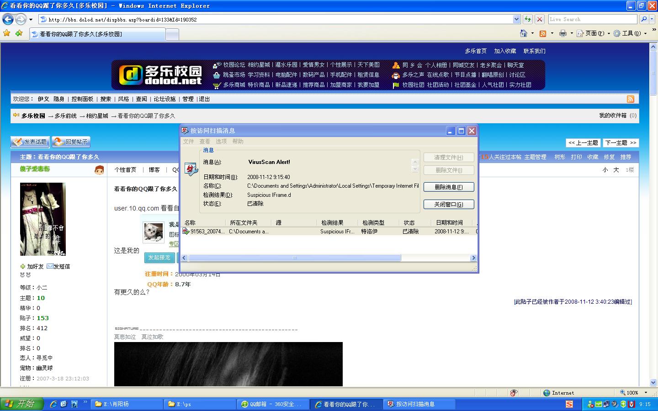This screenshot has height=411, width=658.
Task: Open the 查看 menu in scan dialog
Action: click(x=205, y=142)
